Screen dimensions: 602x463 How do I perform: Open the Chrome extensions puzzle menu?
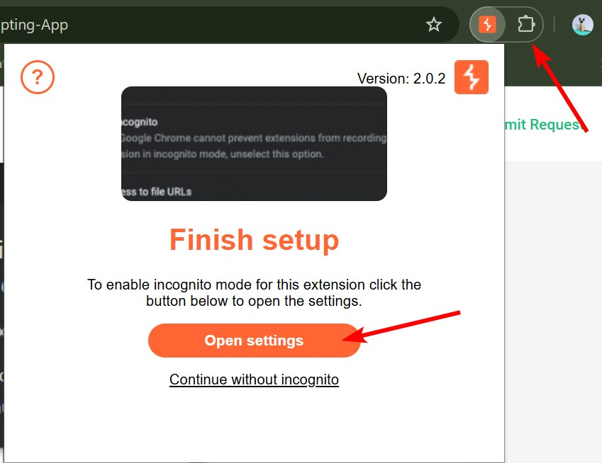click(x=526, y=25)
